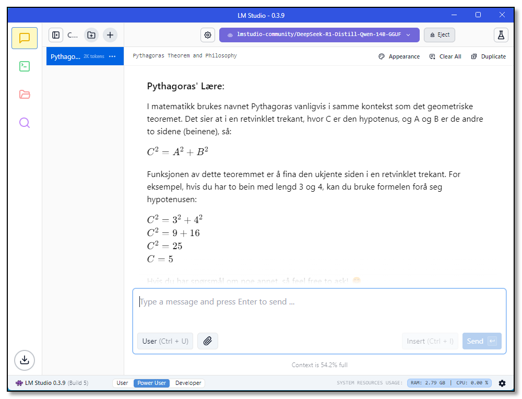
Task: Switch to Developer mode
Action: 188,383
